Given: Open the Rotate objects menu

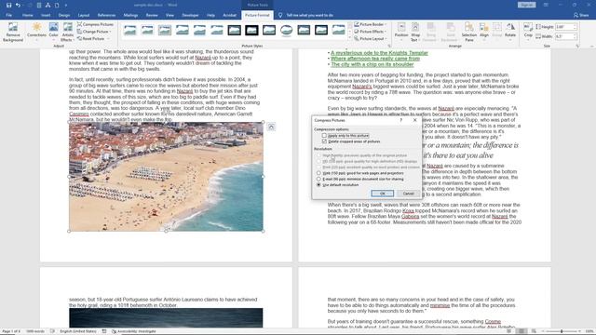Looking at the screenshot, I should (x=510, y=32).
